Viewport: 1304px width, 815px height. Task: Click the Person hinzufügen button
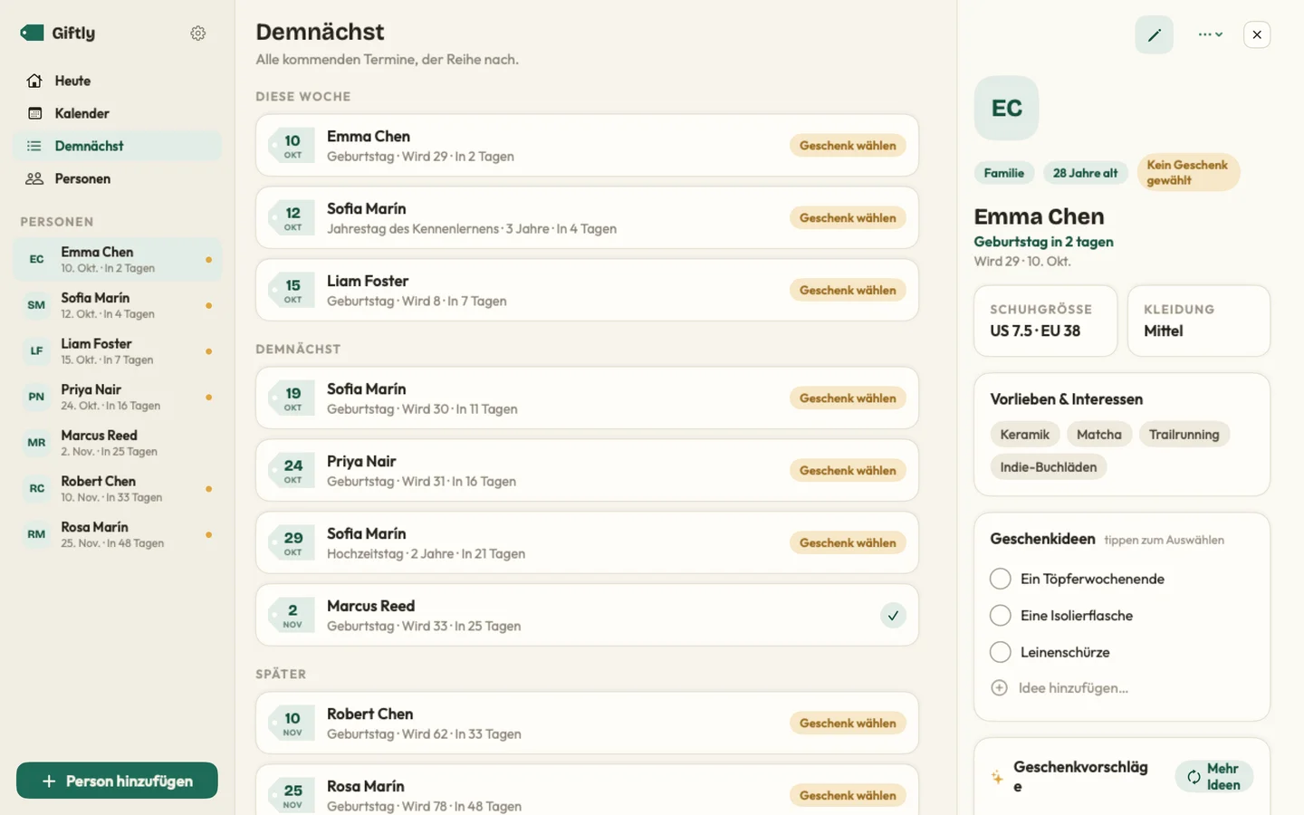point(117,781)
